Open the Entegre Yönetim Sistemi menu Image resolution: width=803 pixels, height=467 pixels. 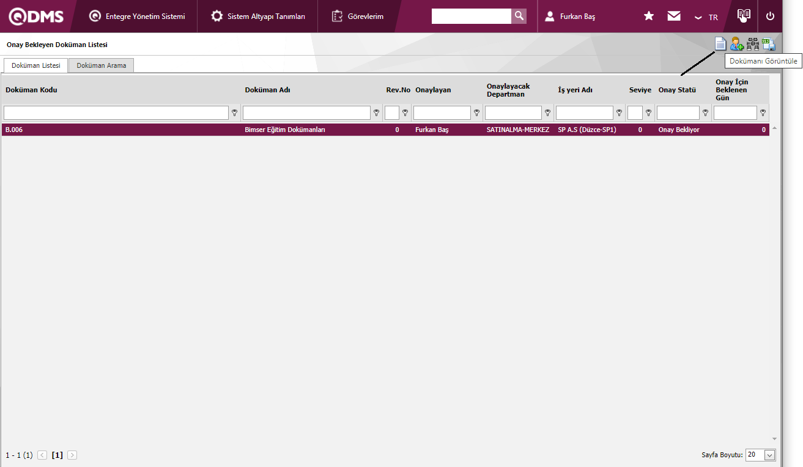coord(137,17)
